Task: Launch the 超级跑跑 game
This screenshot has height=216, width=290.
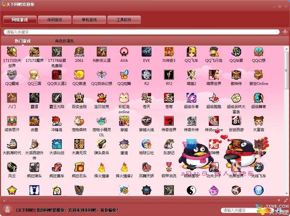Action: point(214,98)
